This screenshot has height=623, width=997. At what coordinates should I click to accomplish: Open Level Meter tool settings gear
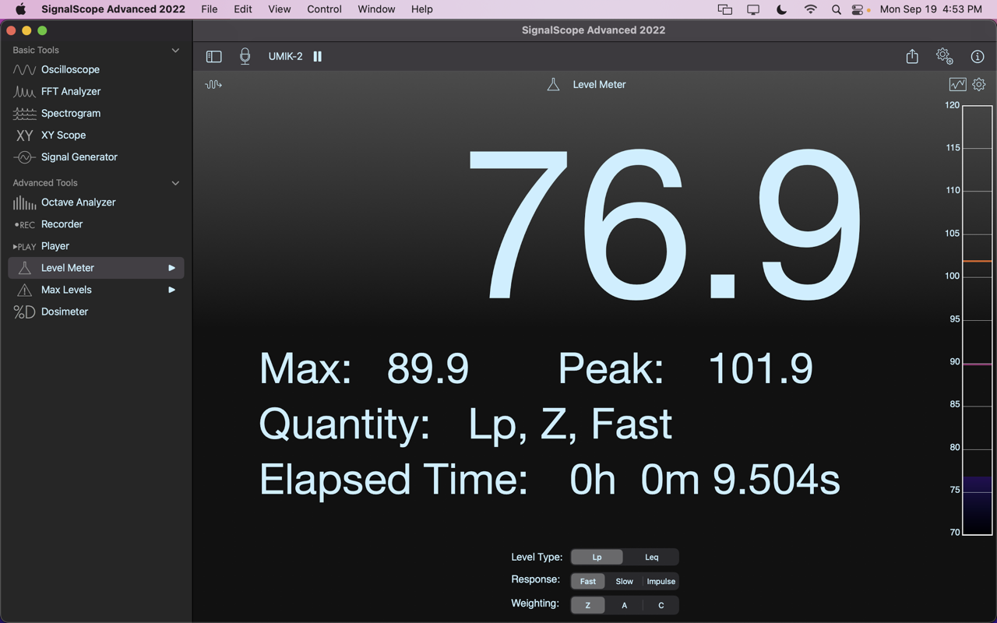(x=979, y=84)
